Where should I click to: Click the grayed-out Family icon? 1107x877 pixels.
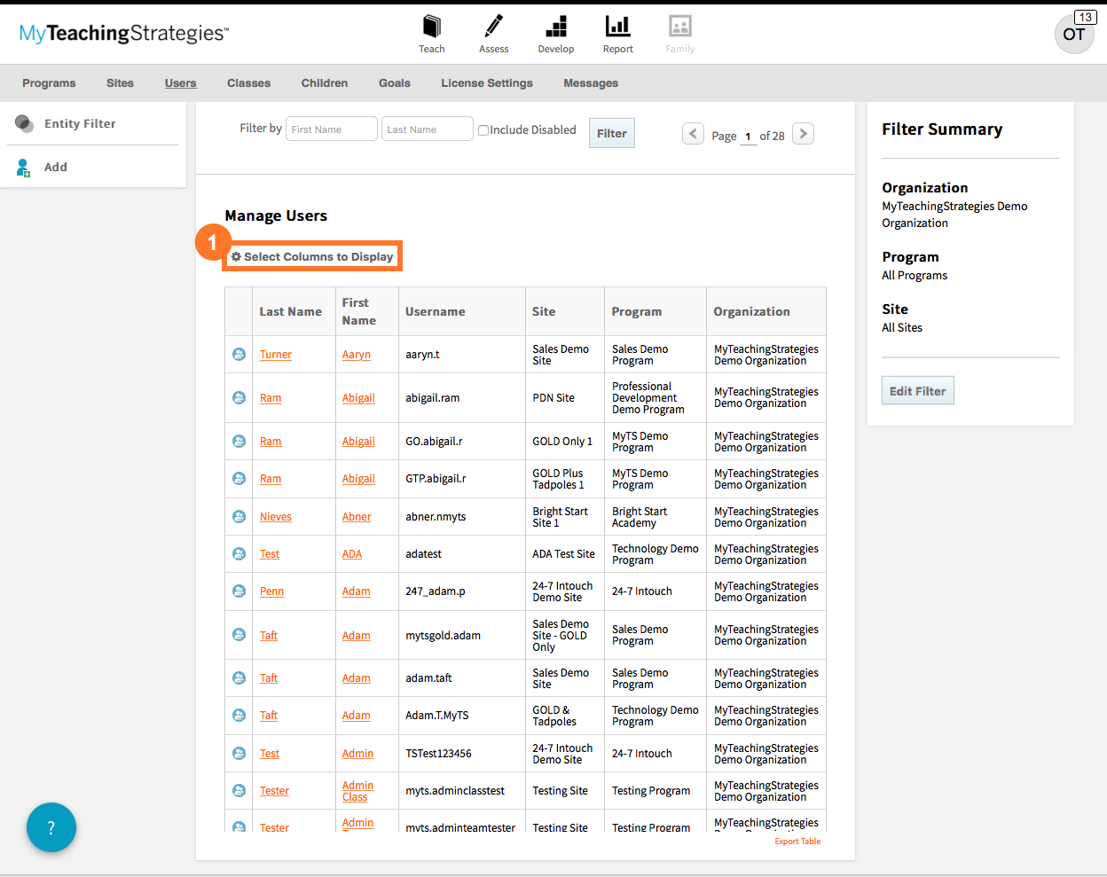pos(679,27)
